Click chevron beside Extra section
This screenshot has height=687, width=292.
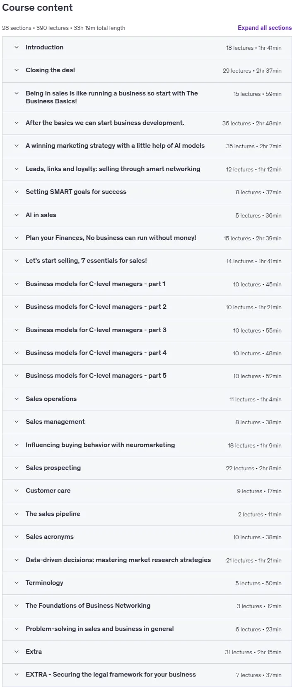pyautogui.click(x=17, y=652)
